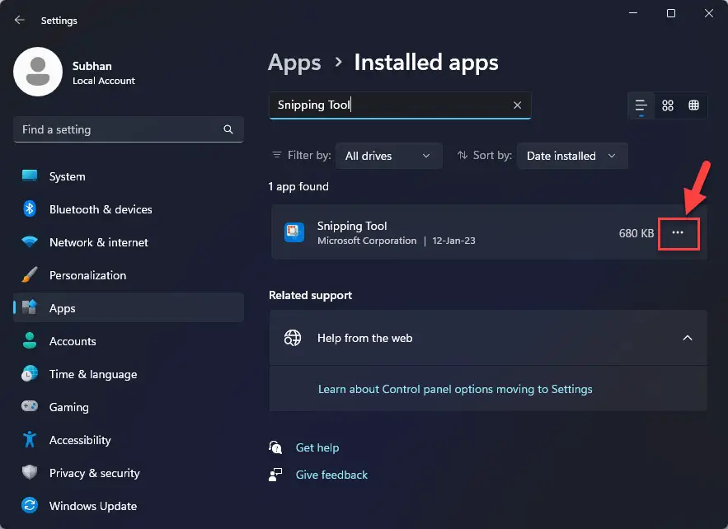Switch to table view layout
The width and height of the screenshot is (728, 529).
pos(693,105)
